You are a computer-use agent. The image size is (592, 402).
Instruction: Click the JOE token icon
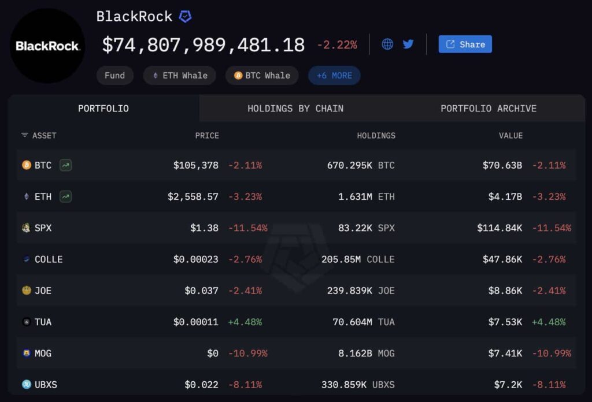click(27, 291)
